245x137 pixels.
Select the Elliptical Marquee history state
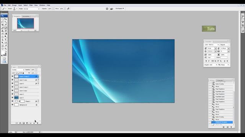point(222,122)
